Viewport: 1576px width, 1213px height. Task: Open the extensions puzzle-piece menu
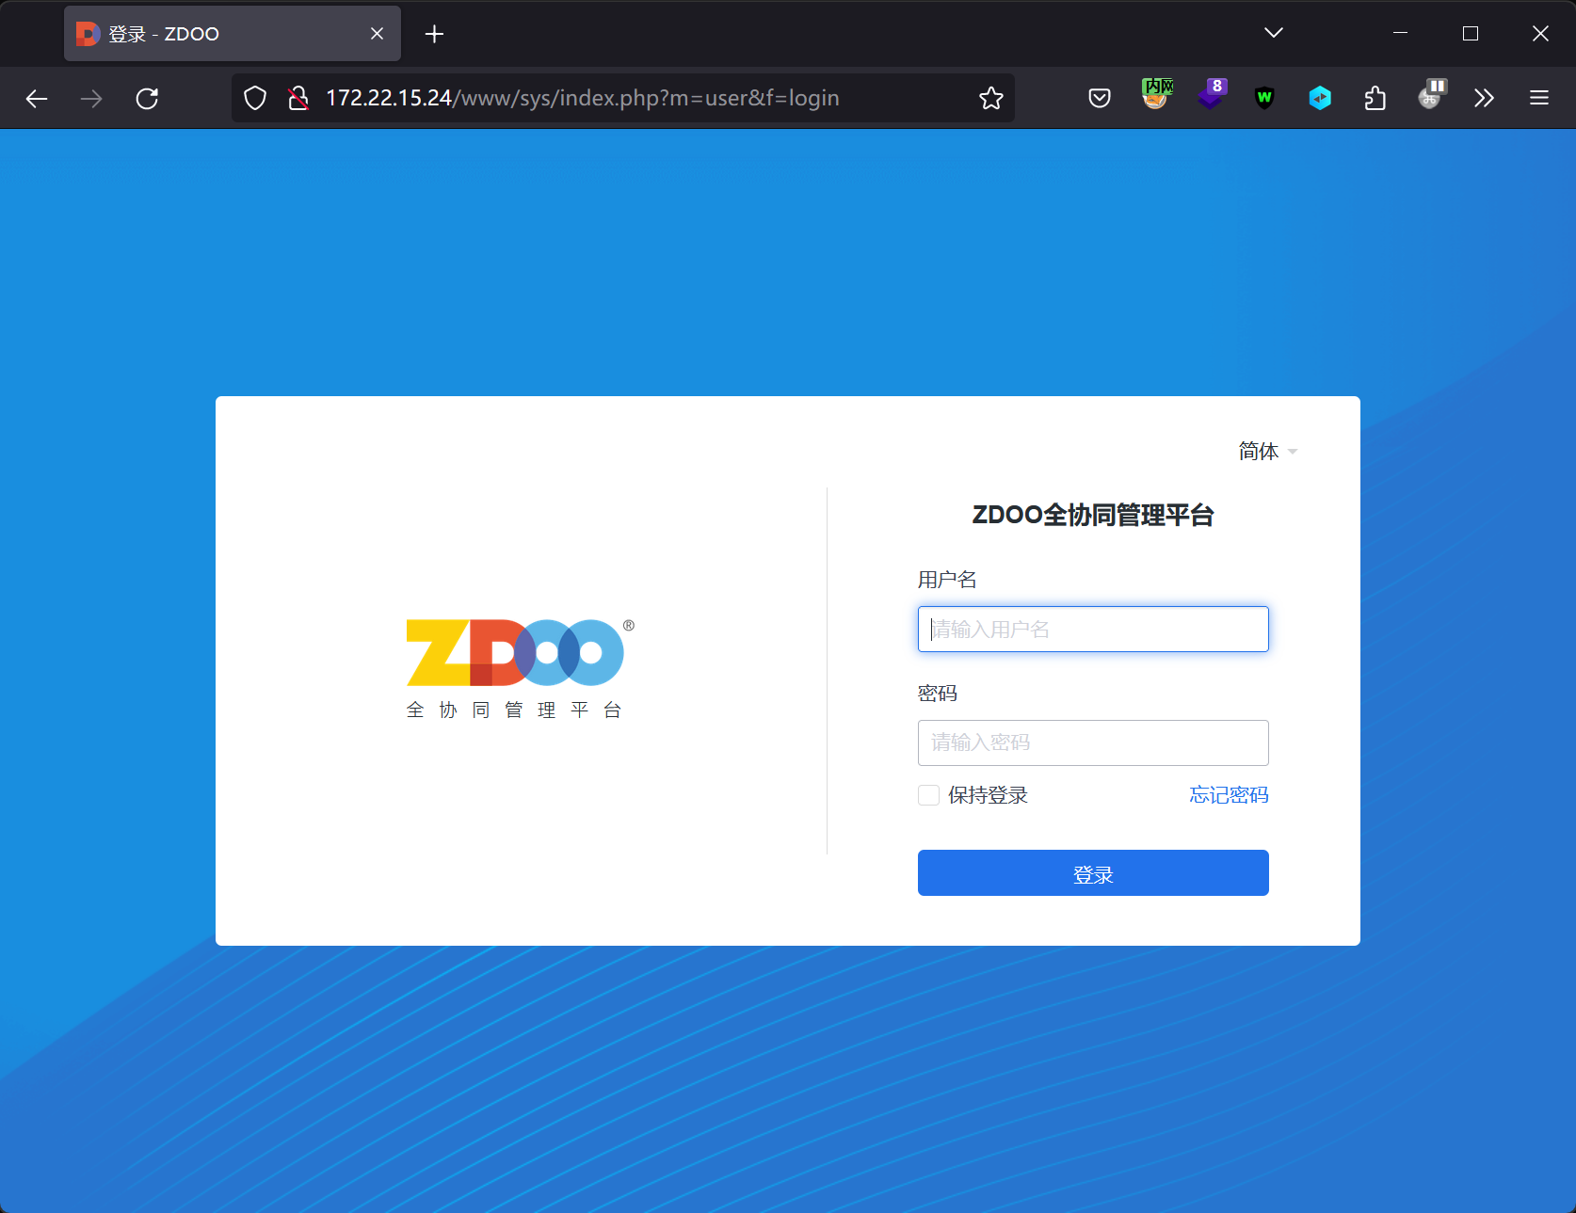[1375, 98]
